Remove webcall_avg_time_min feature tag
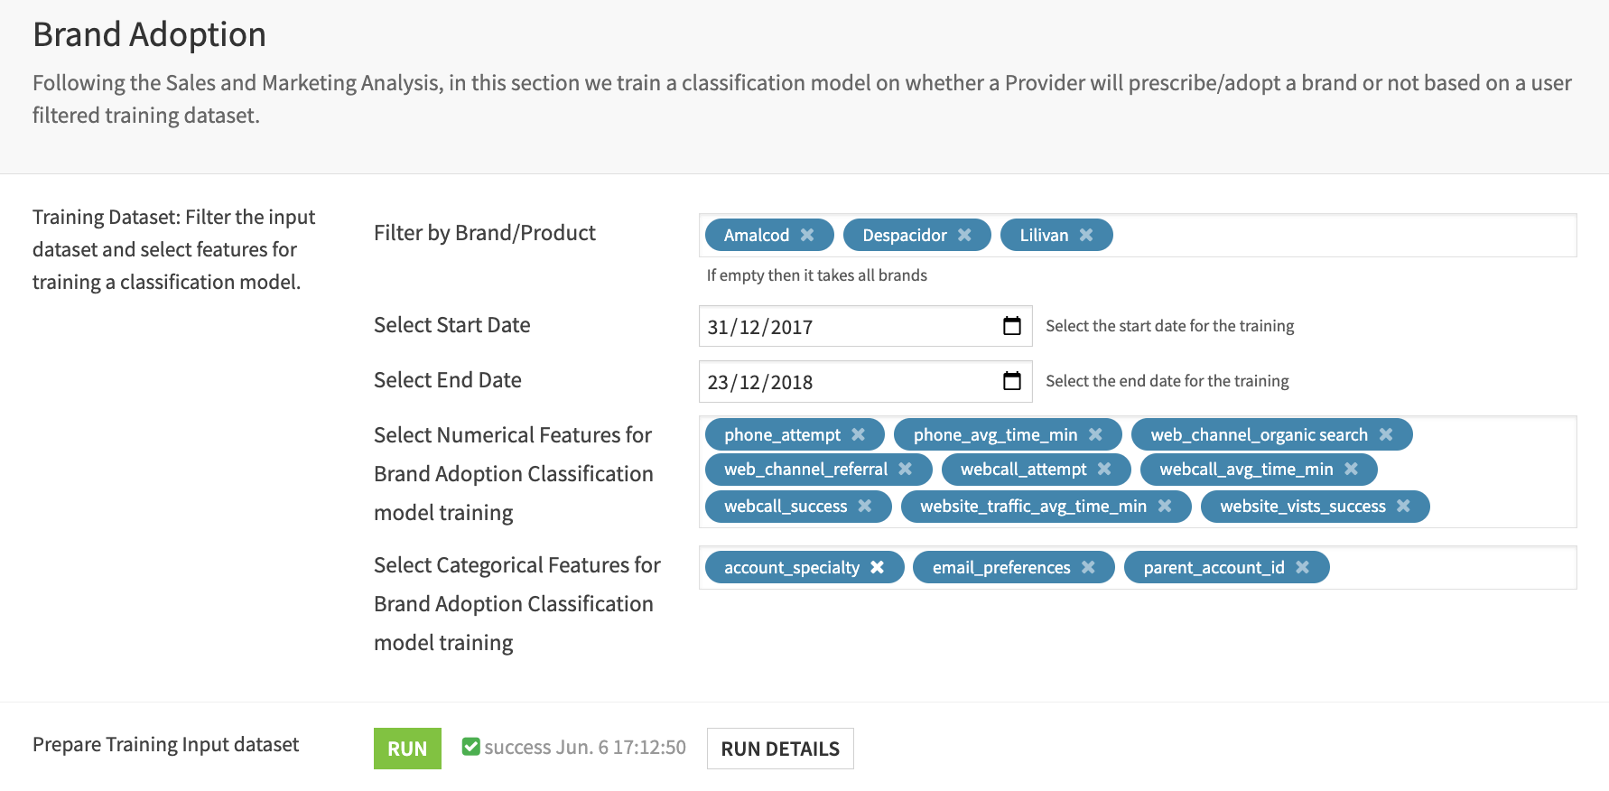The image size is (1609, 791). click(x=1351, y=469)
